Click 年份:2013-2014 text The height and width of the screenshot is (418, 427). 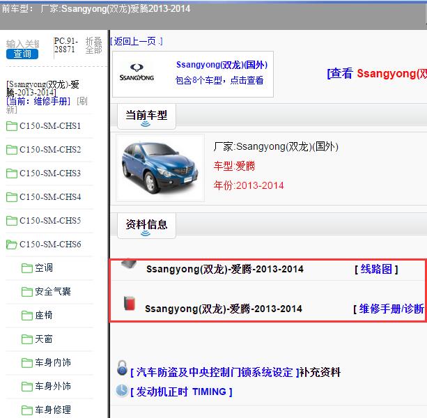coord(249,186)
